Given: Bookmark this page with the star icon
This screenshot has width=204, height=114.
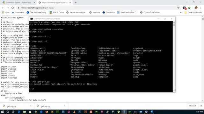Looking at the screenshot, I should click(x=178, y=8).
